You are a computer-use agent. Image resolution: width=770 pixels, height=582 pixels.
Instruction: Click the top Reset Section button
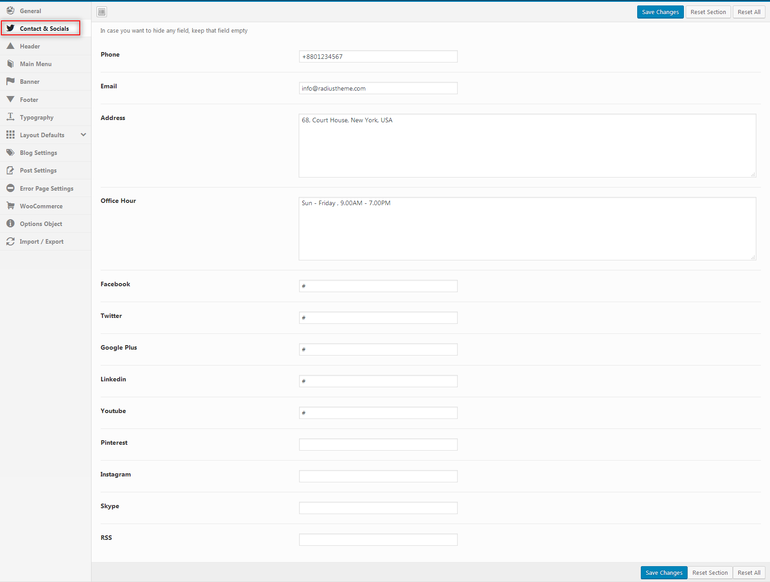pos(708,12)
